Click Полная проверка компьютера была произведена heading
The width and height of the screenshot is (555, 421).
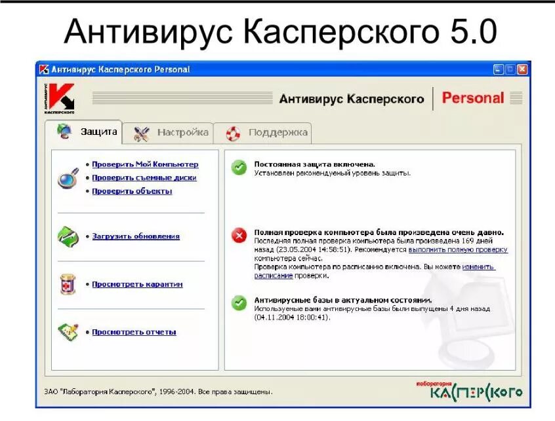379,232
